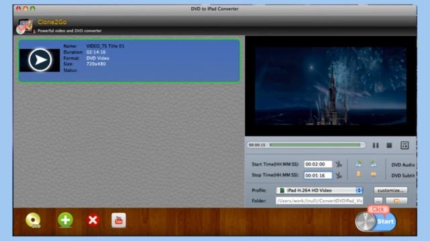Click the green zoom window button
Viewport: 430px width, 241px height.
pos(33,9)
